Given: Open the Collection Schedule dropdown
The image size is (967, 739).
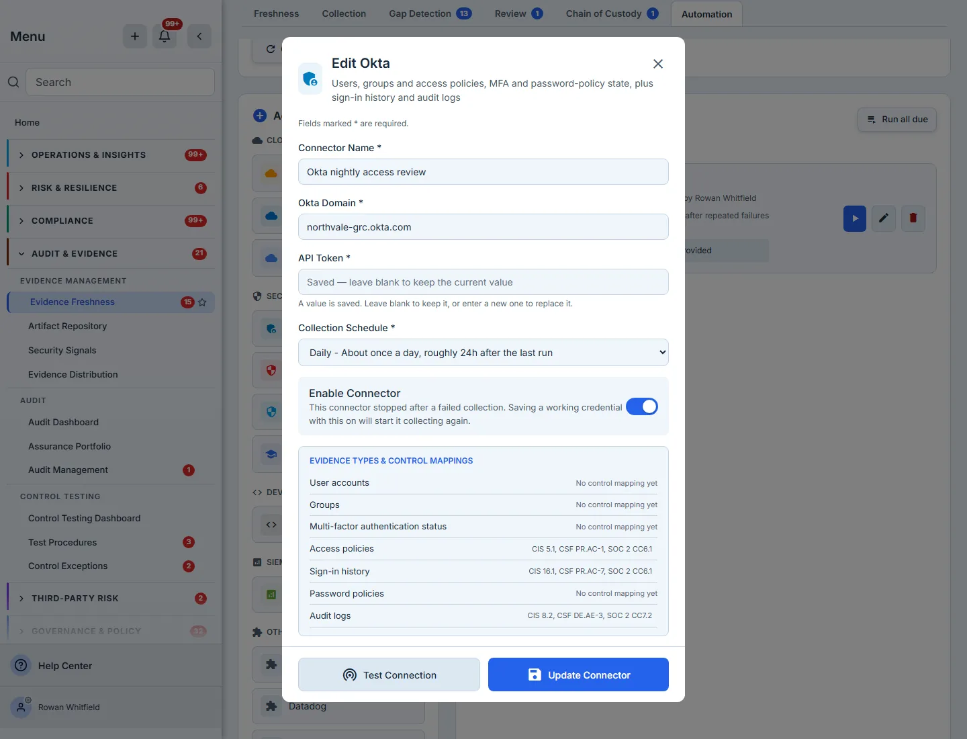Looking at the screenshot, I should 483,353.
